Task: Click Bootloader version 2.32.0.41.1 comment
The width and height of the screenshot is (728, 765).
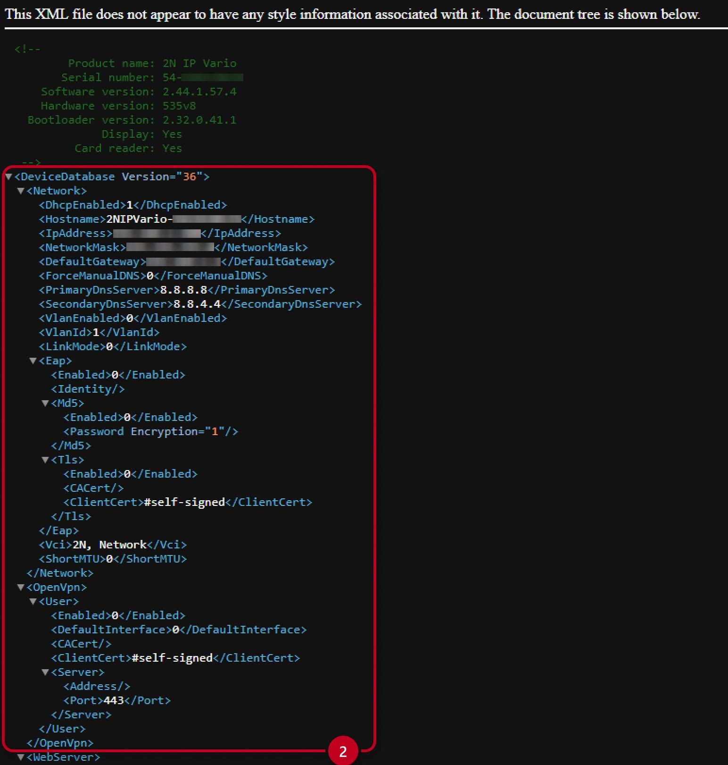Action: tap(132, 120)
